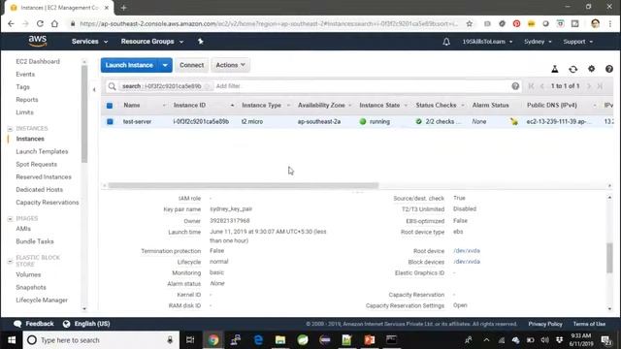Collapse the INSTANCES sidebar section

tap(11, 129)
